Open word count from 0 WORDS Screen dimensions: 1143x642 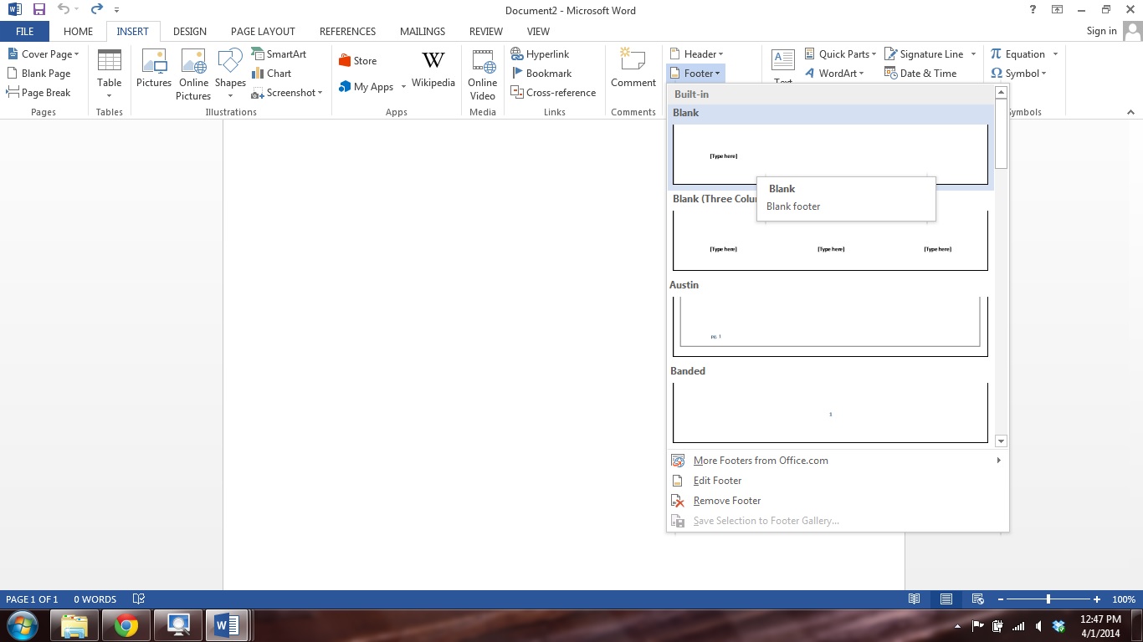coord(95,599)
